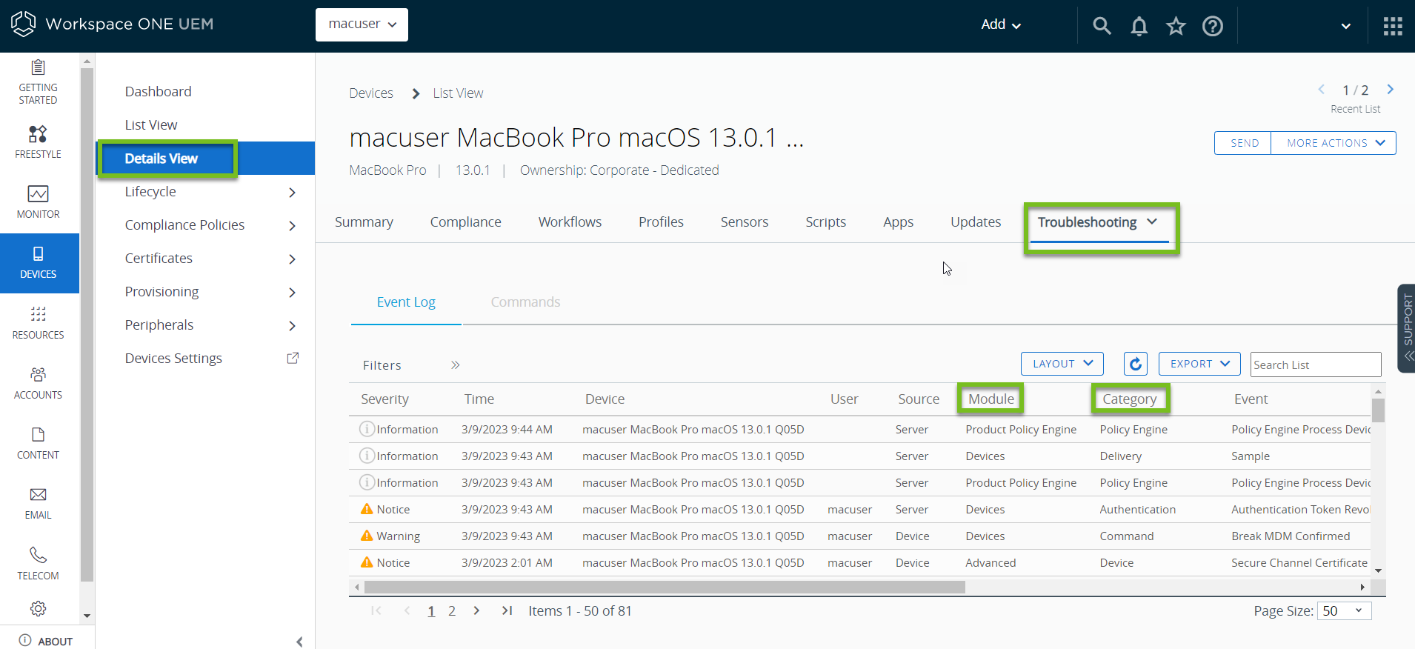Select the Event Log sub-tab
This screenshot has height=649, width=1415.
[406, 302]
